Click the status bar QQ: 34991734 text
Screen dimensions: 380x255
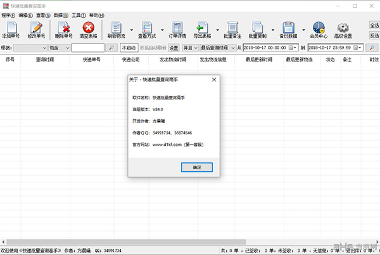coord(108,251)
